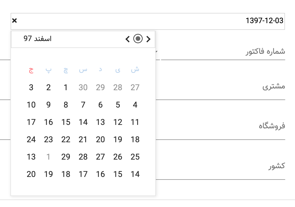The image size is (295, 207).
Task: Go to previous month with the right chevron
Action: pyautogui.click(x=148, y=39)
